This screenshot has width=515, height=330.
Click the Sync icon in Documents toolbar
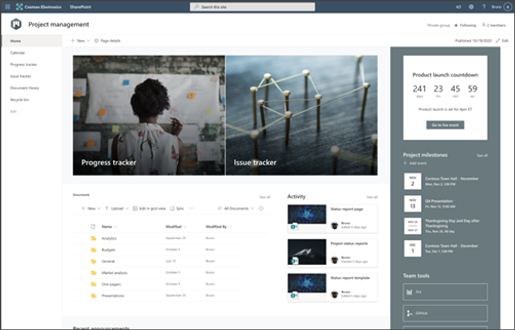pos(172,208)
